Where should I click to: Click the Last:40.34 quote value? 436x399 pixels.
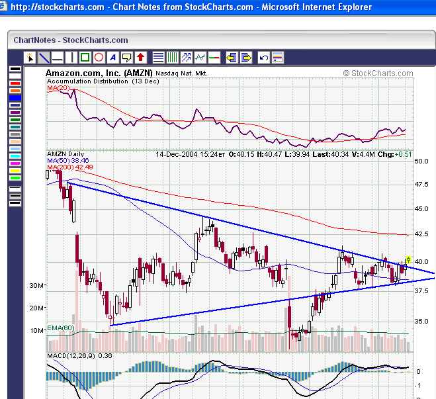331,154
